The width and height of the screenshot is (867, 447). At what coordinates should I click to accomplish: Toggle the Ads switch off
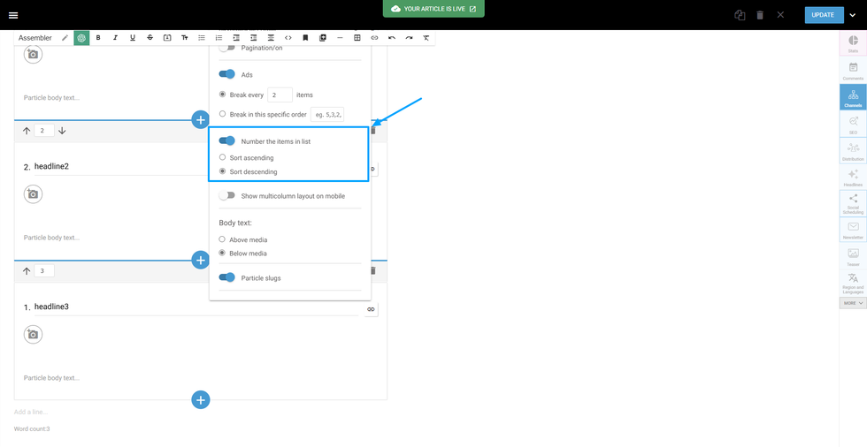(x=227, y=75)
